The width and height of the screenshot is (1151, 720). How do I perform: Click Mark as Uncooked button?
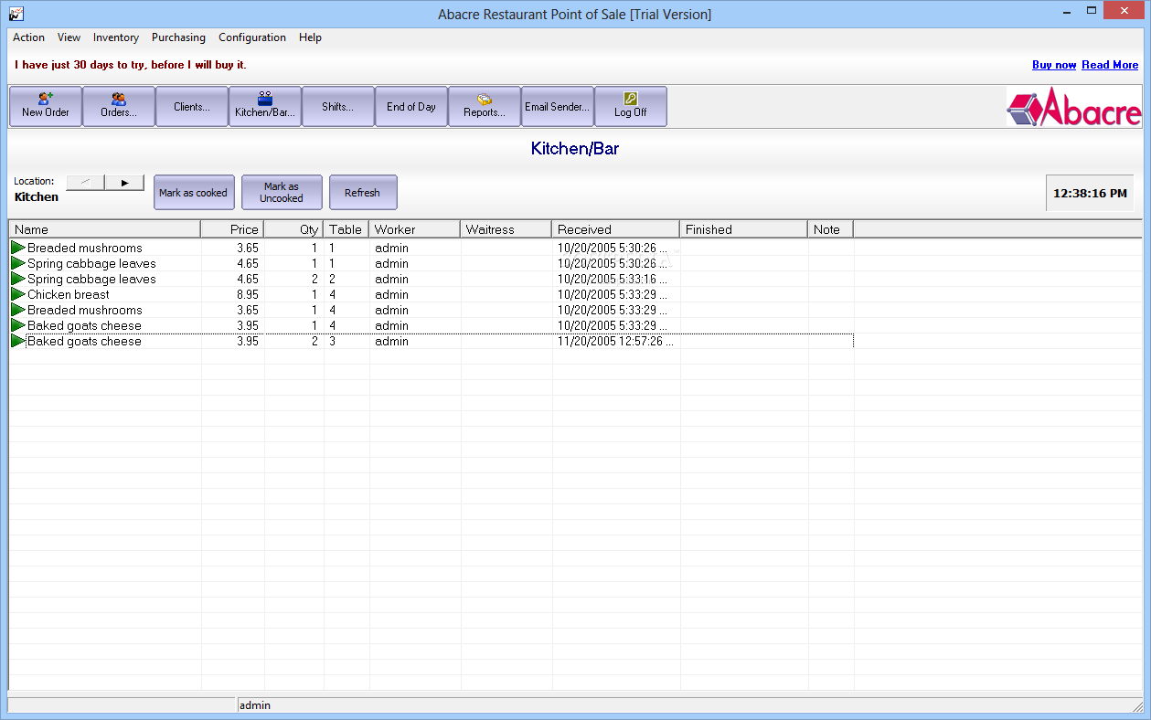[x=282, y=193]
